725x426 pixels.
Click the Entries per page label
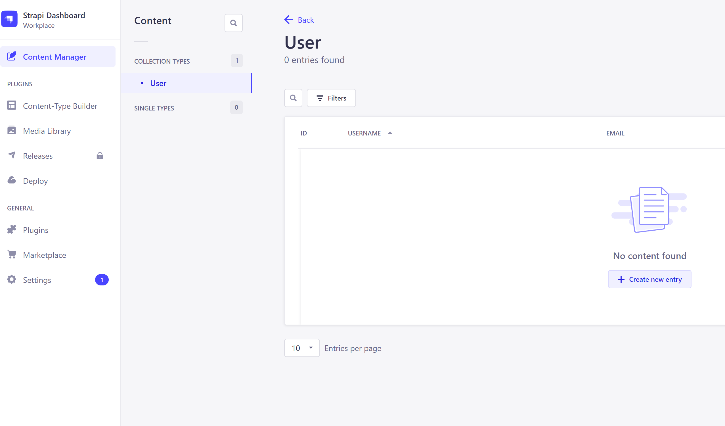click(x=353, y=348)
